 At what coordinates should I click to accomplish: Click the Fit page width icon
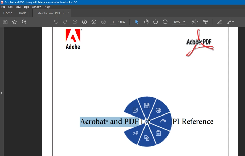click(x=193, y=22)
